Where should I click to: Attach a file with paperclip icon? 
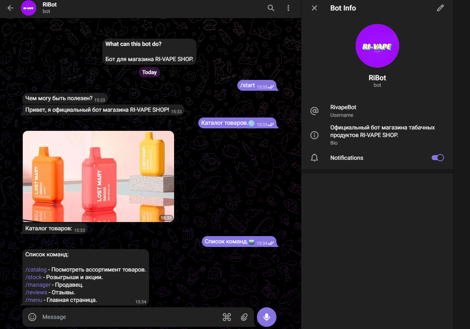245,317
